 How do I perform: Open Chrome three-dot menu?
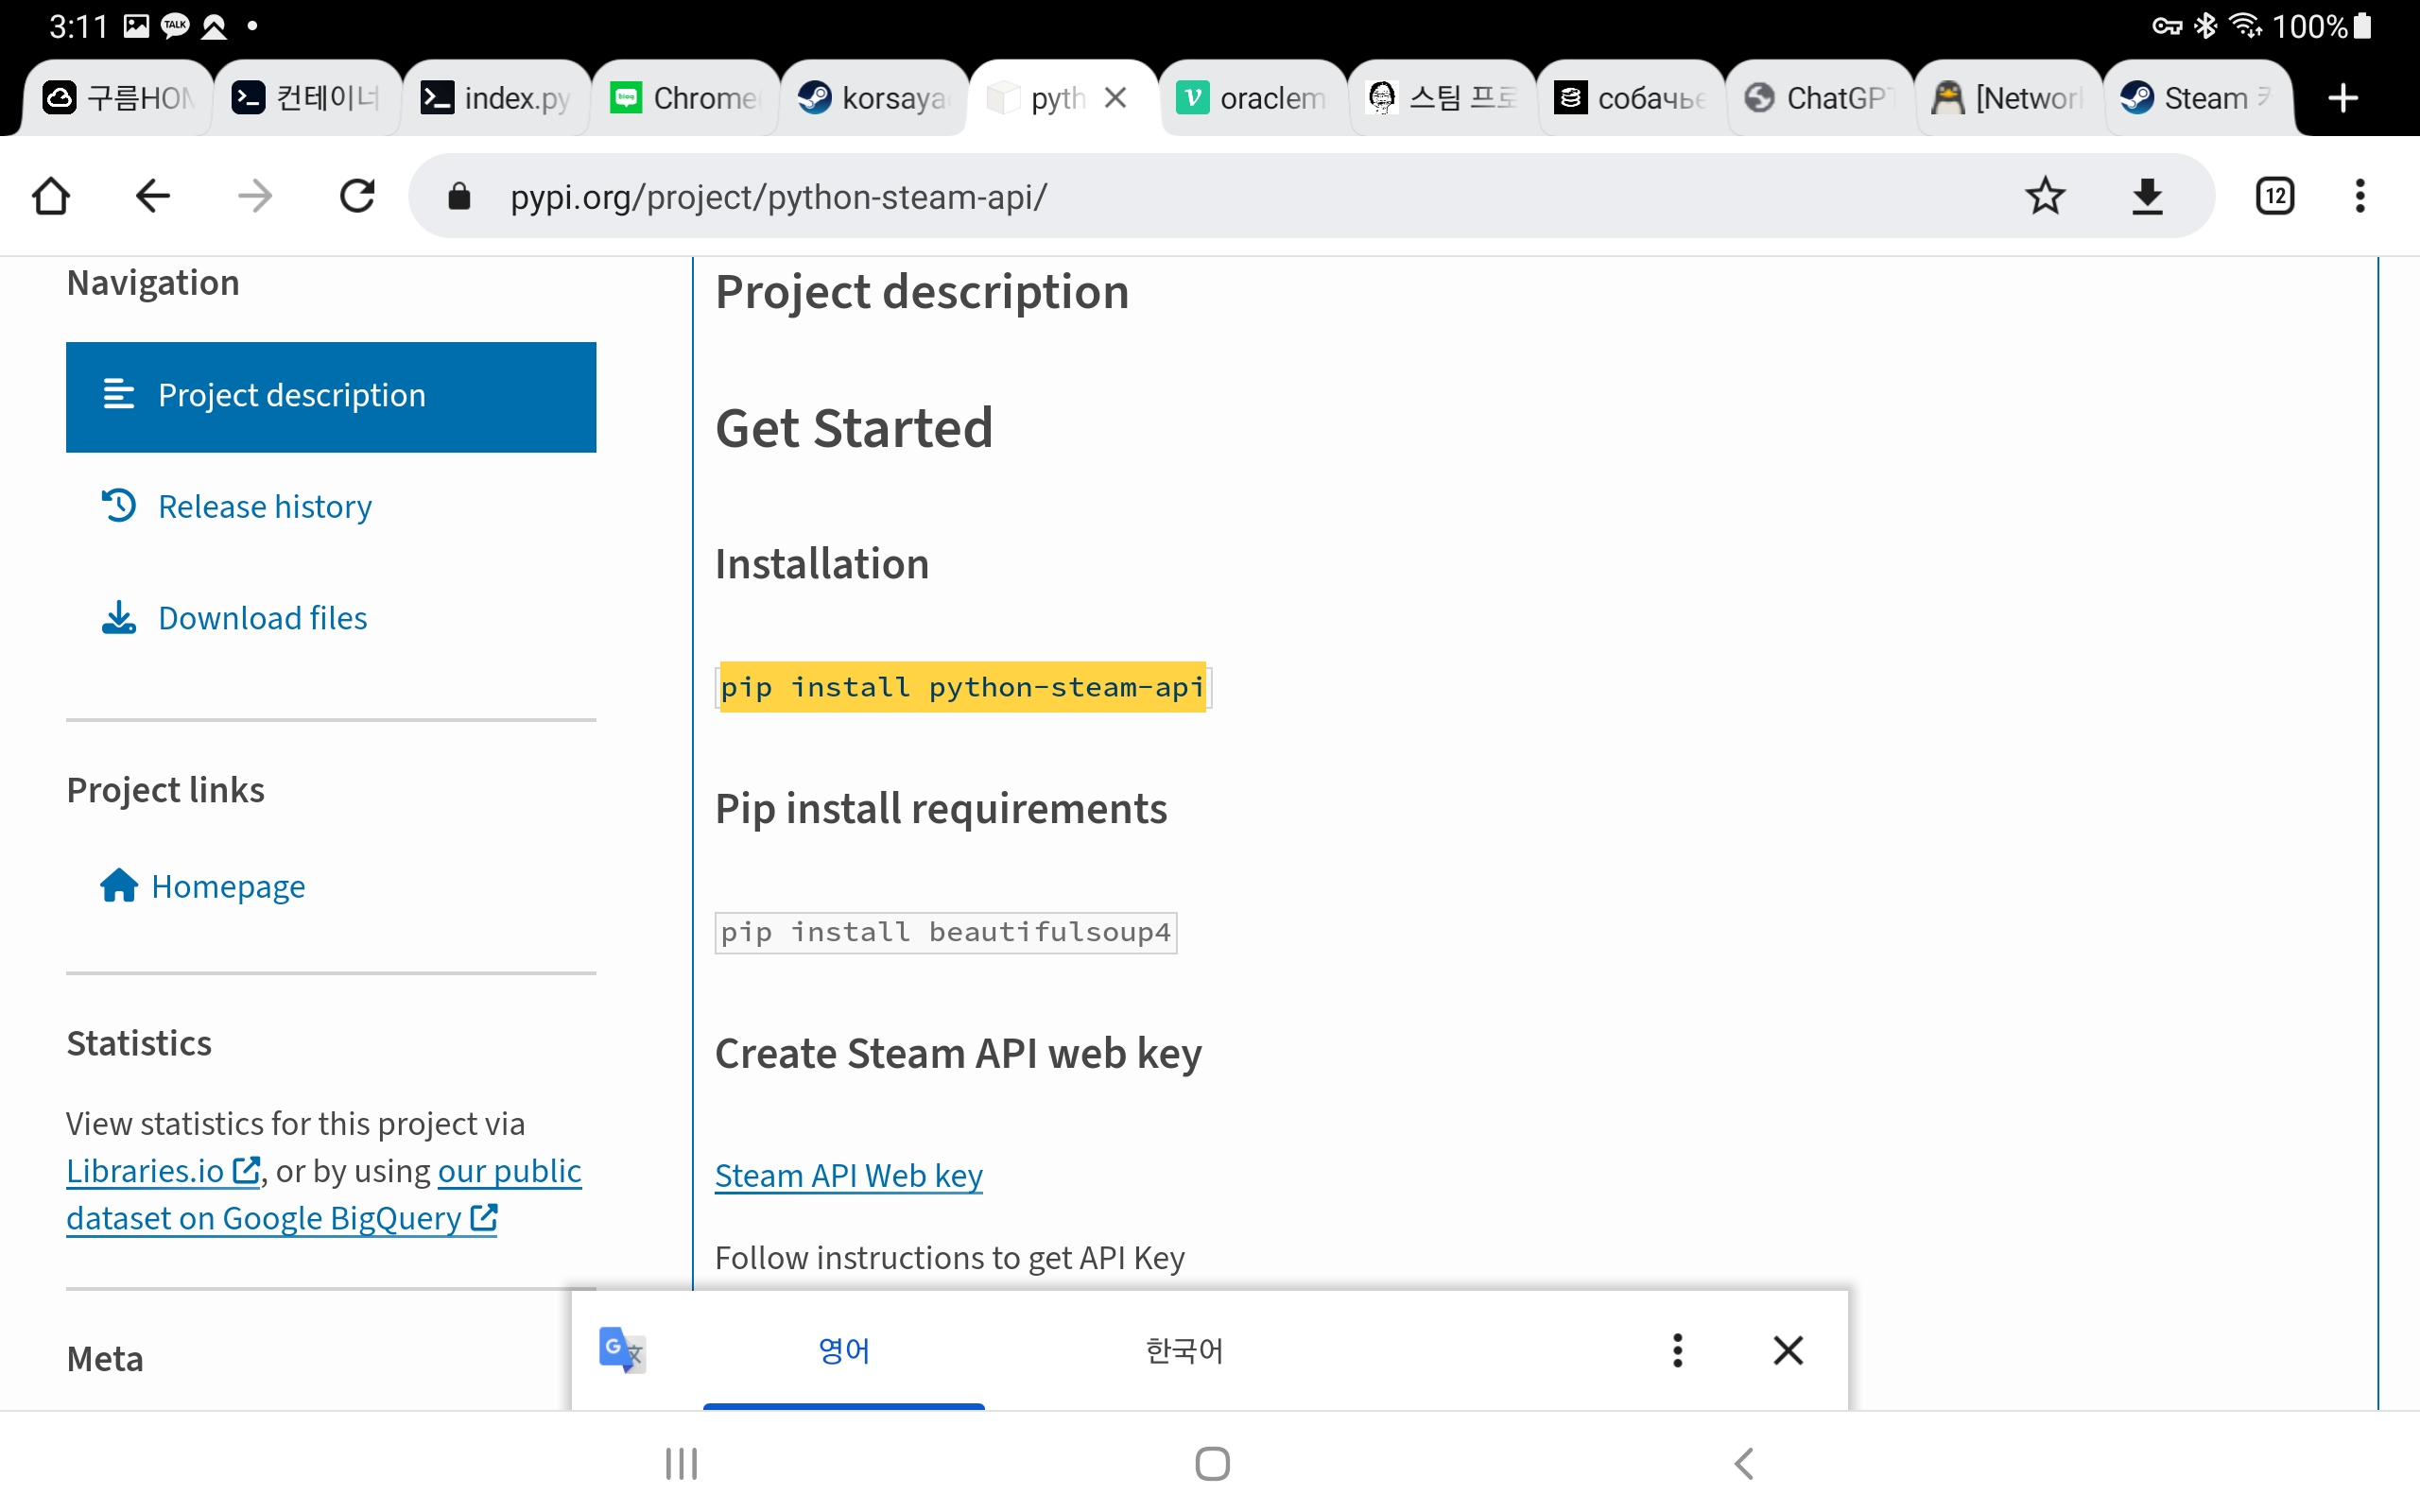click(x=2360, y=196)
